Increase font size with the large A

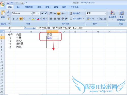[42, 13]
